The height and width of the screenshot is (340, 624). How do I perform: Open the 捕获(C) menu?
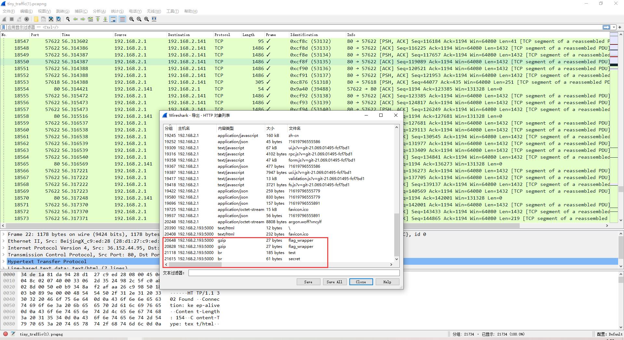click(x=81, y=11)
